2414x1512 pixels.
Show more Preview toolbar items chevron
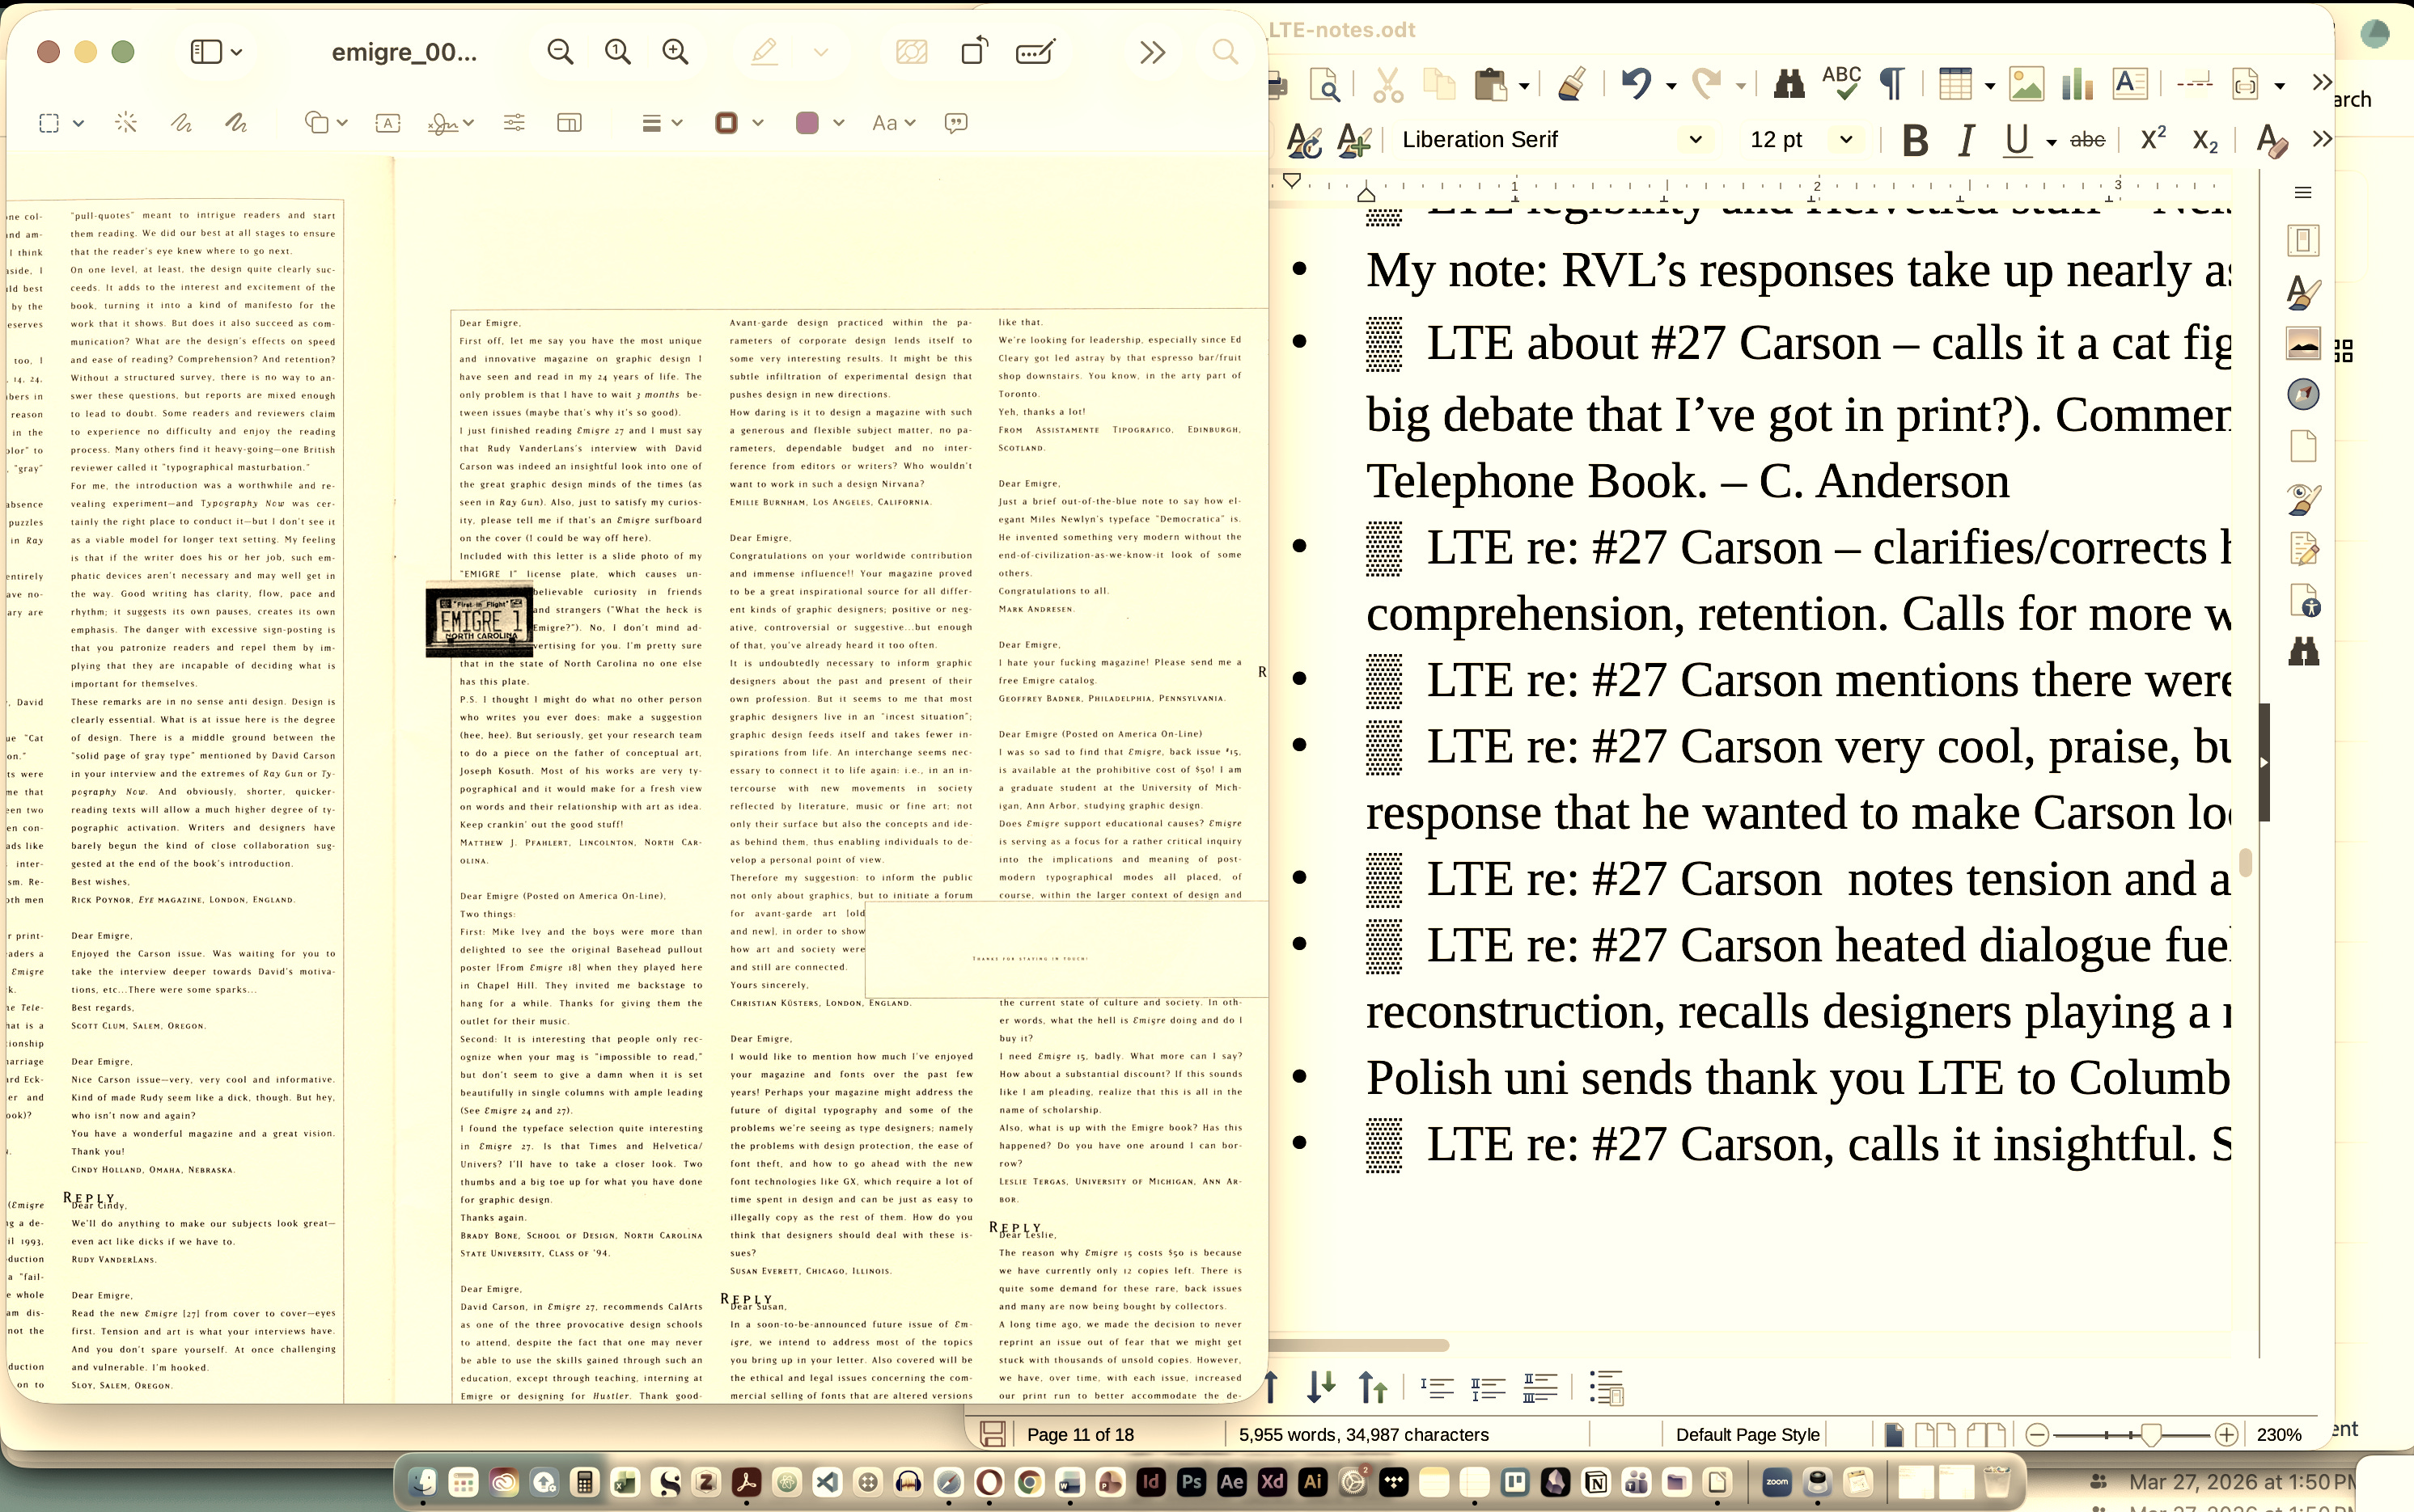pos(1153,52)
